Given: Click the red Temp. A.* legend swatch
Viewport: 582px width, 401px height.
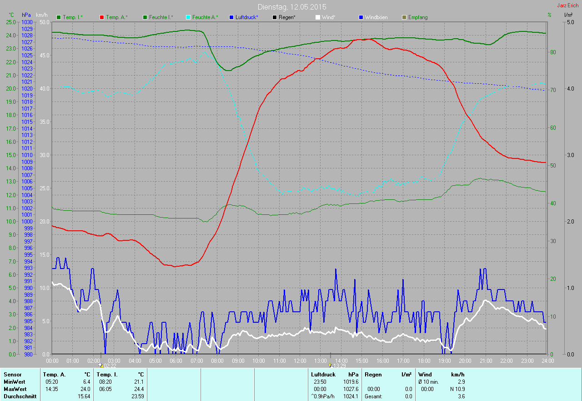Looking at the screenshot, I should coord(101,17).
